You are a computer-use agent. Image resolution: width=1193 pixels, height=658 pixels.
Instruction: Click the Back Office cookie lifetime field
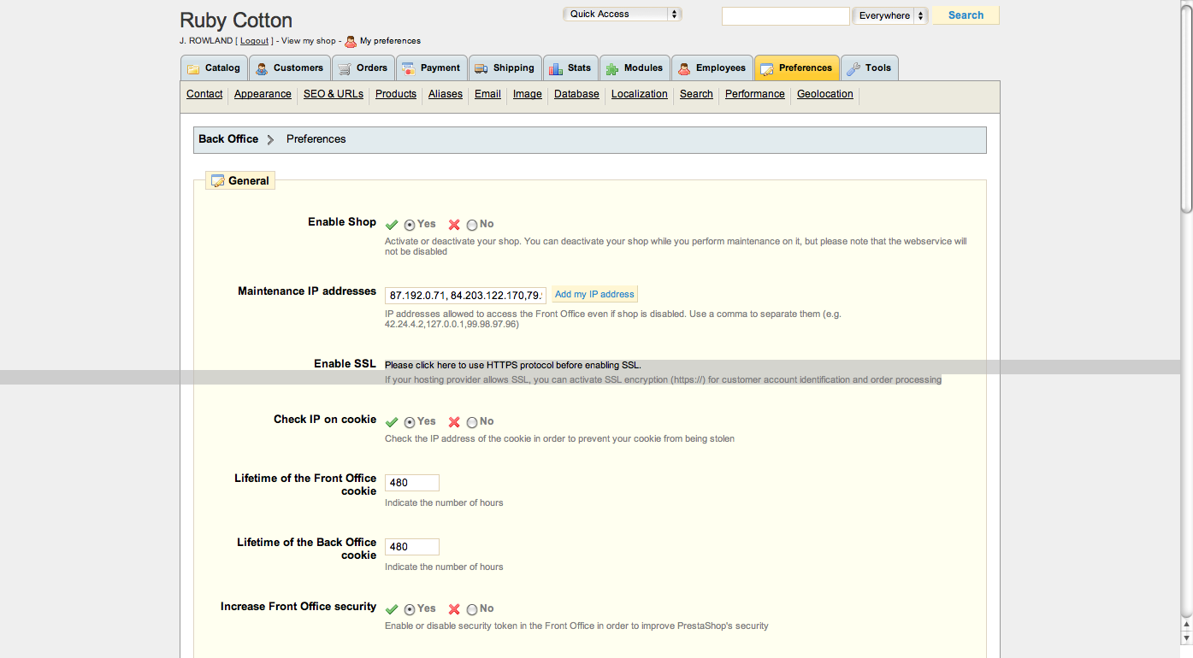412,547
